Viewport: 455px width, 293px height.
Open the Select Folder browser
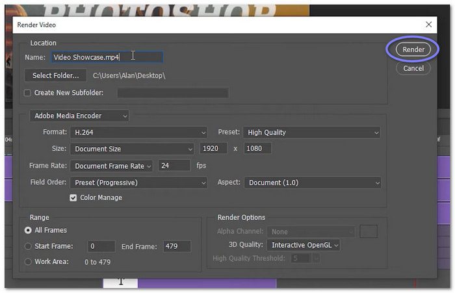[55, 75]
